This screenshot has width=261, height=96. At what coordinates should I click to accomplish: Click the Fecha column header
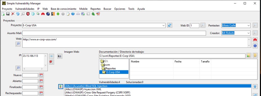point(186,62)
